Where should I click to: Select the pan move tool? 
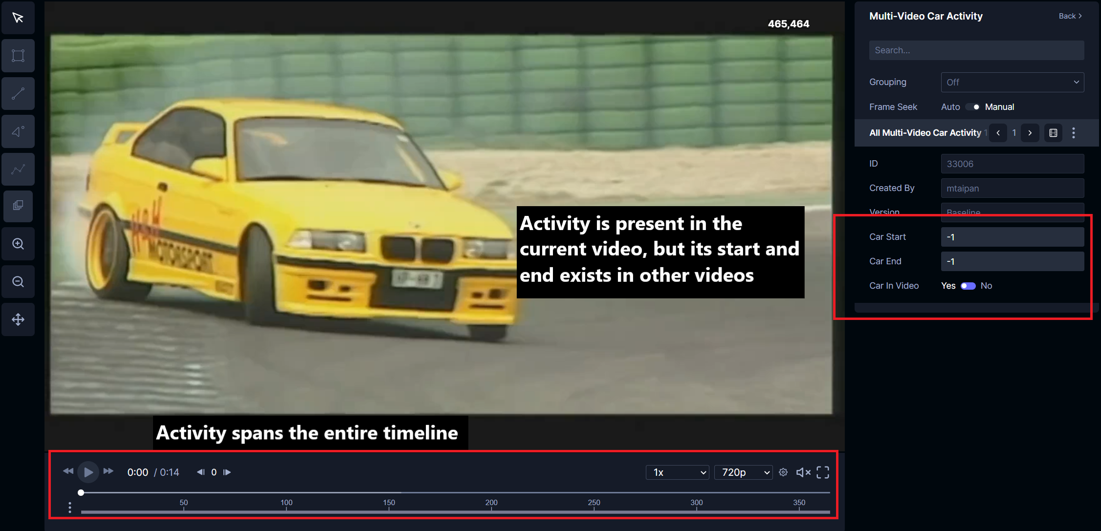click(x=18, y=319)
